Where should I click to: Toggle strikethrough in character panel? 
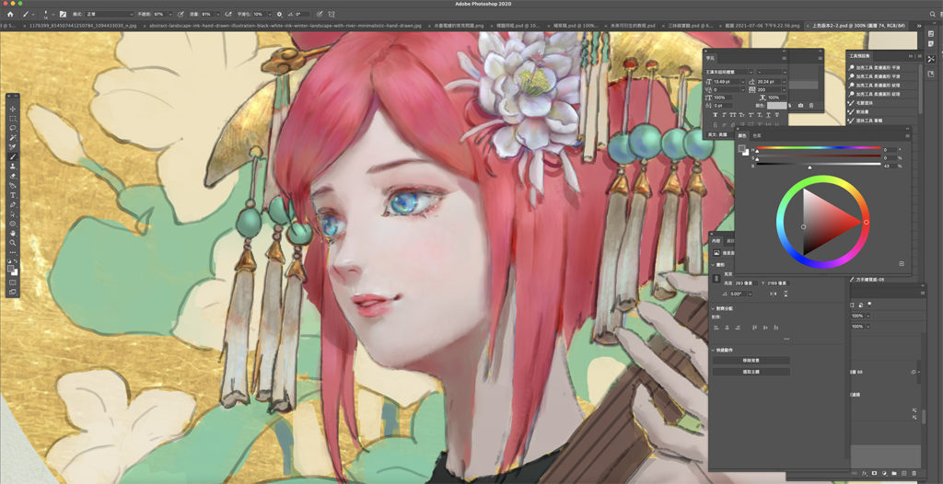click(x=777, y=115)
